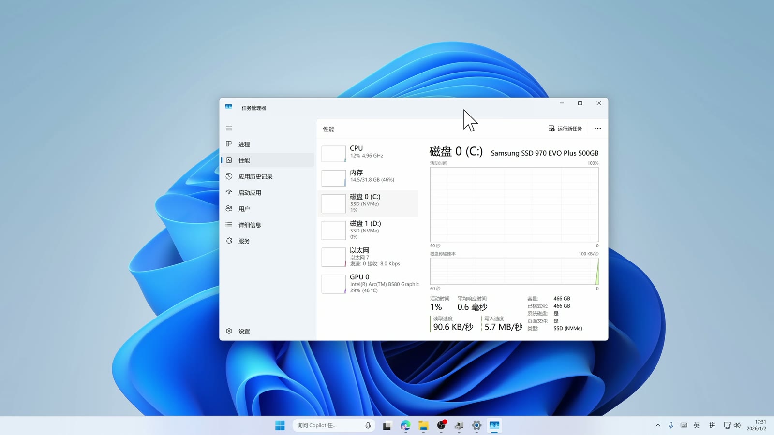Screen dimensions: 774x435
Task: Click the 磁盘 0 (C:) heading
Action: click(x=456, y=151)
